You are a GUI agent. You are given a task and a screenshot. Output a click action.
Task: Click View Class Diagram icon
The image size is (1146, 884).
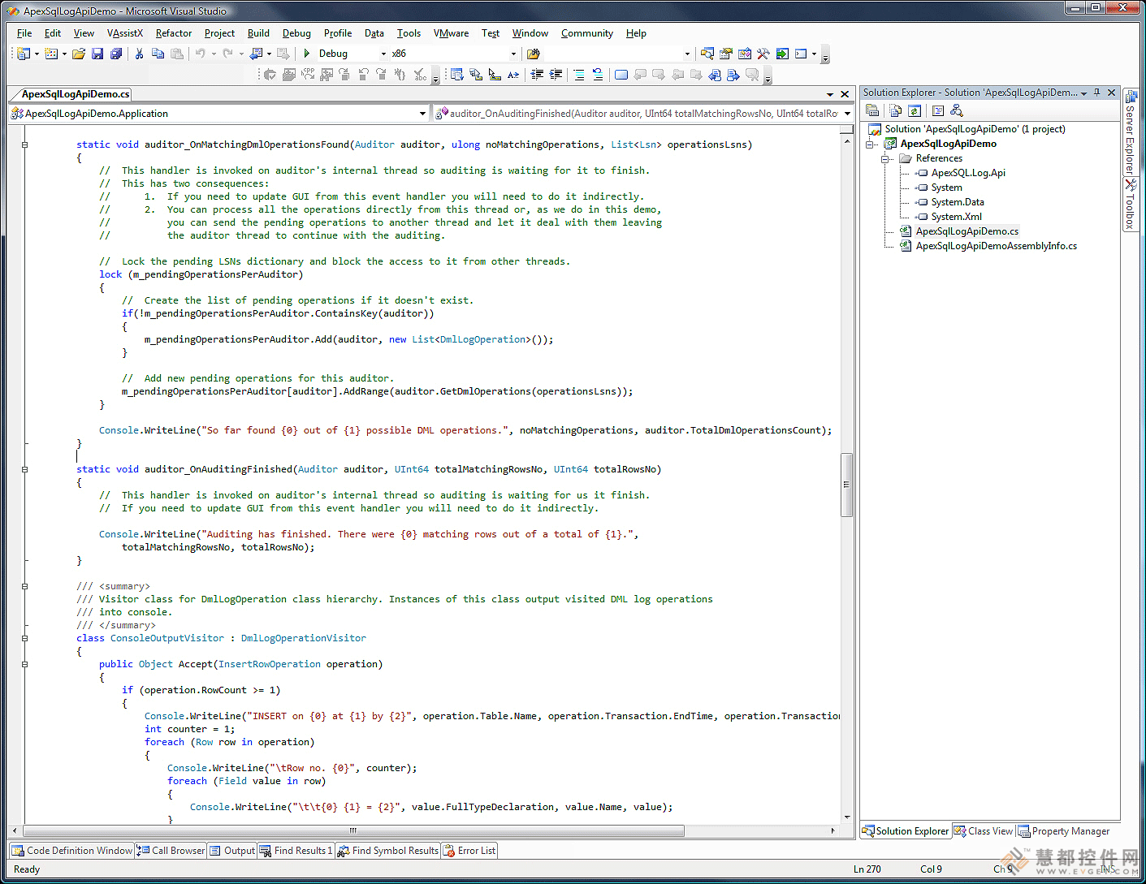[x=957, y=110]
